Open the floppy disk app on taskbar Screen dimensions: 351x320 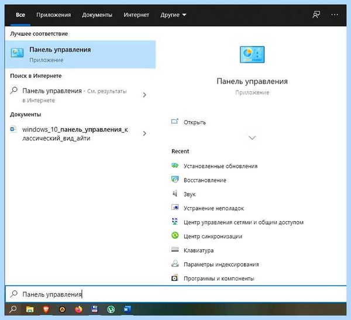coord(95,309)
